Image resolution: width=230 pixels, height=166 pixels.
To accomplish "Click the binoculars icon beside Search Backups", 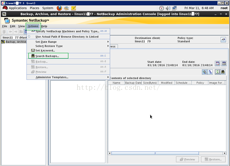I will point(33,56).
